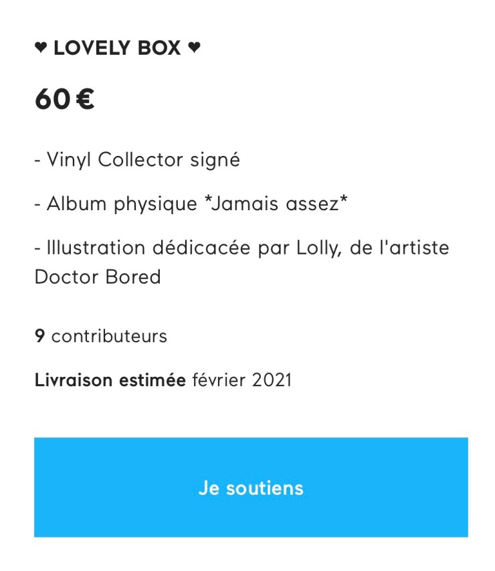Click the bold contributor count 9
This screenshot has width=495, height=571.
(39, 335)
